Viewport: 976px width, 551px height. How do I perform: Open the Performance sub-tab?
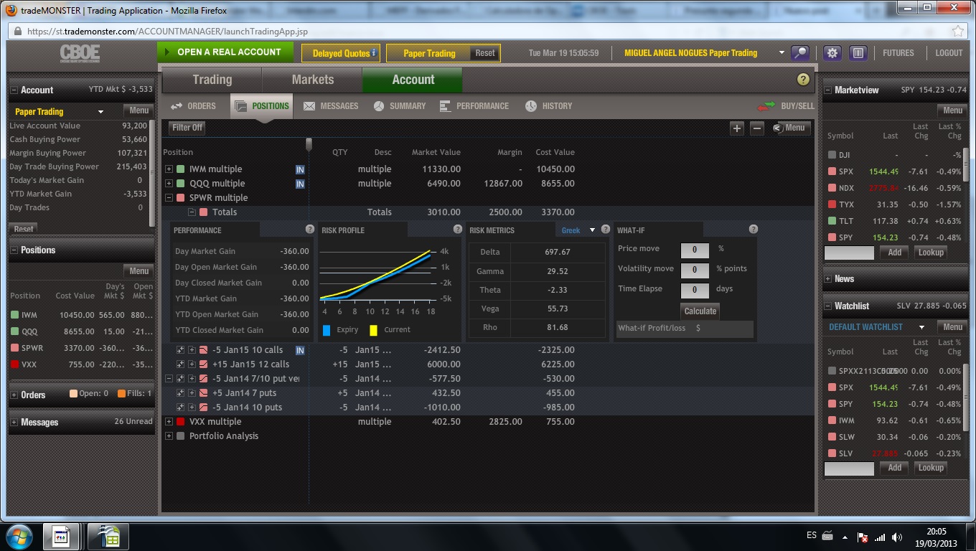[x=473, y=106]
